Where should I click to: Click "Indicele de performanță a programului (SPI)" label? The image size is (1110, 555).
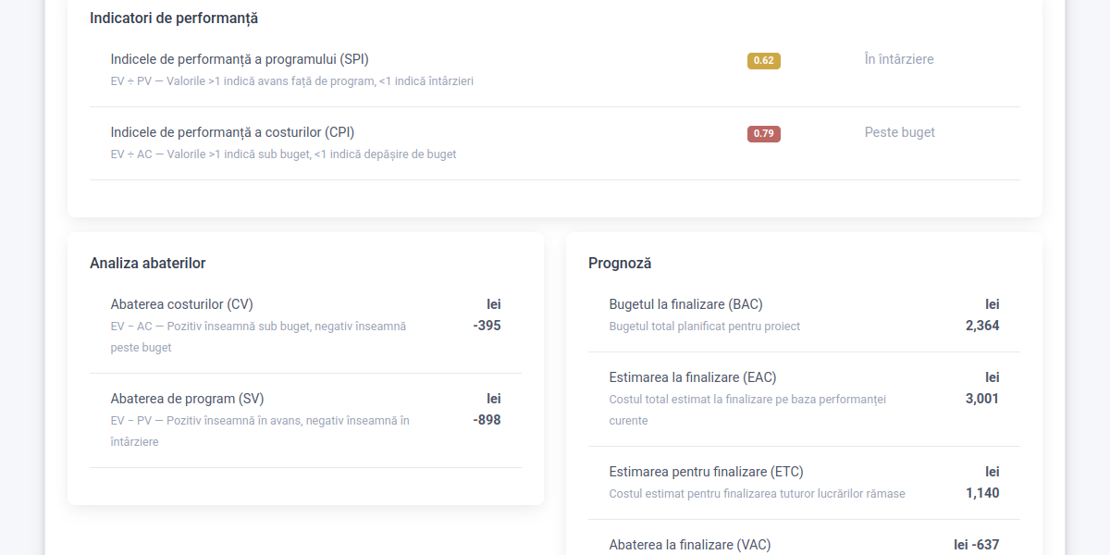click(x=240, y=59)
